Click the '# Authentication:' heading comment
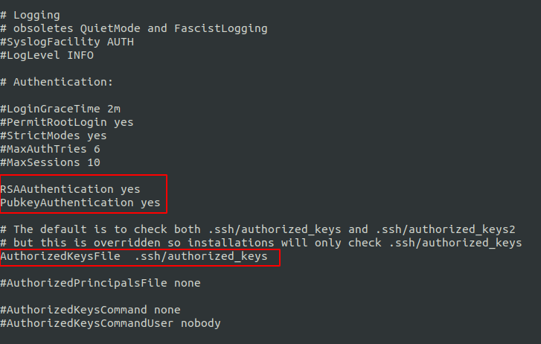 [57, 82]
